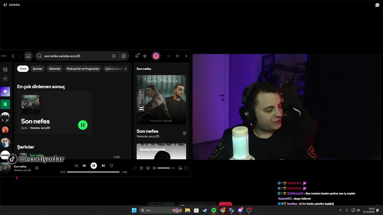Open the Son nefes top result title
Image resolution: width=383 pixels, height=215 pixels.
coord(35,121)
